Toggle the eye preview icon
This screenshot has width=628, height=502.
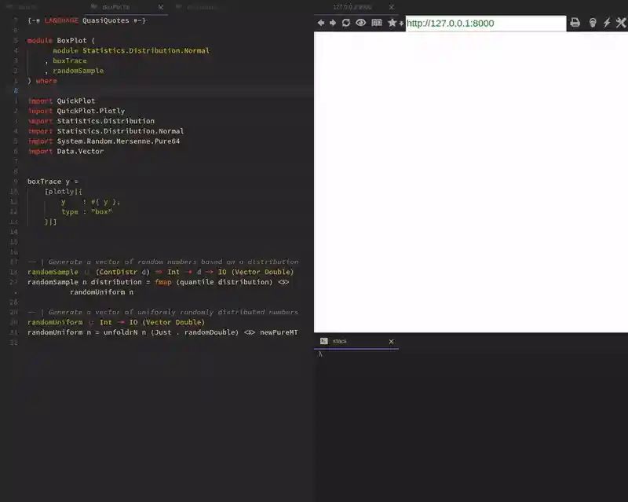(x=360, y=23)
